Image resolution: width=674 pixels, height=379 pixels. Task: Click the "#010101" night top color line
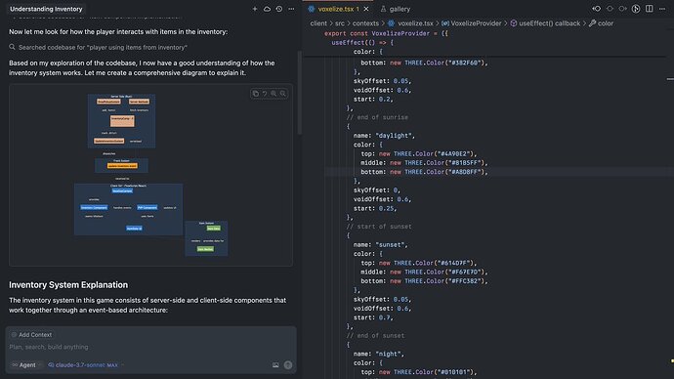coord(419,372)
